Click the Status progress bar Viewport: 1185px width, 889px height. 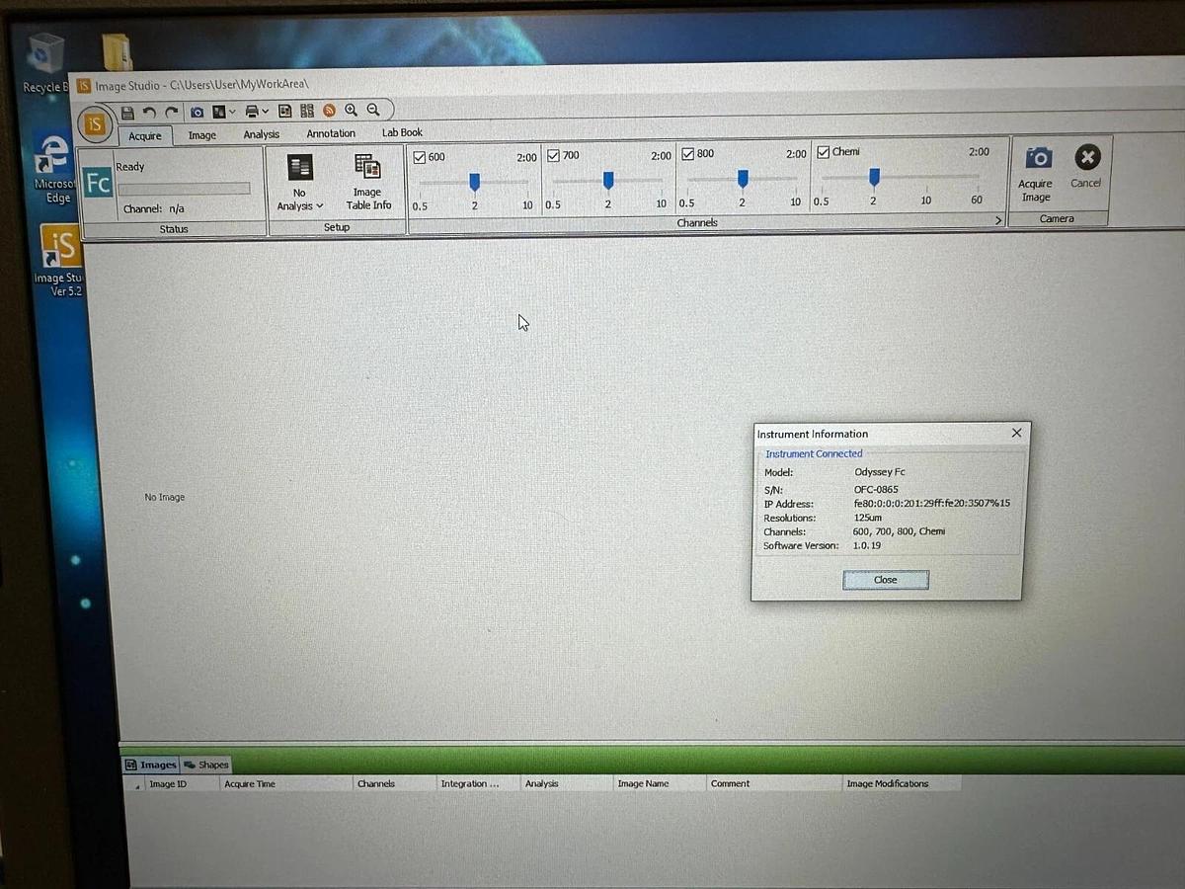[x=185, y=189]
